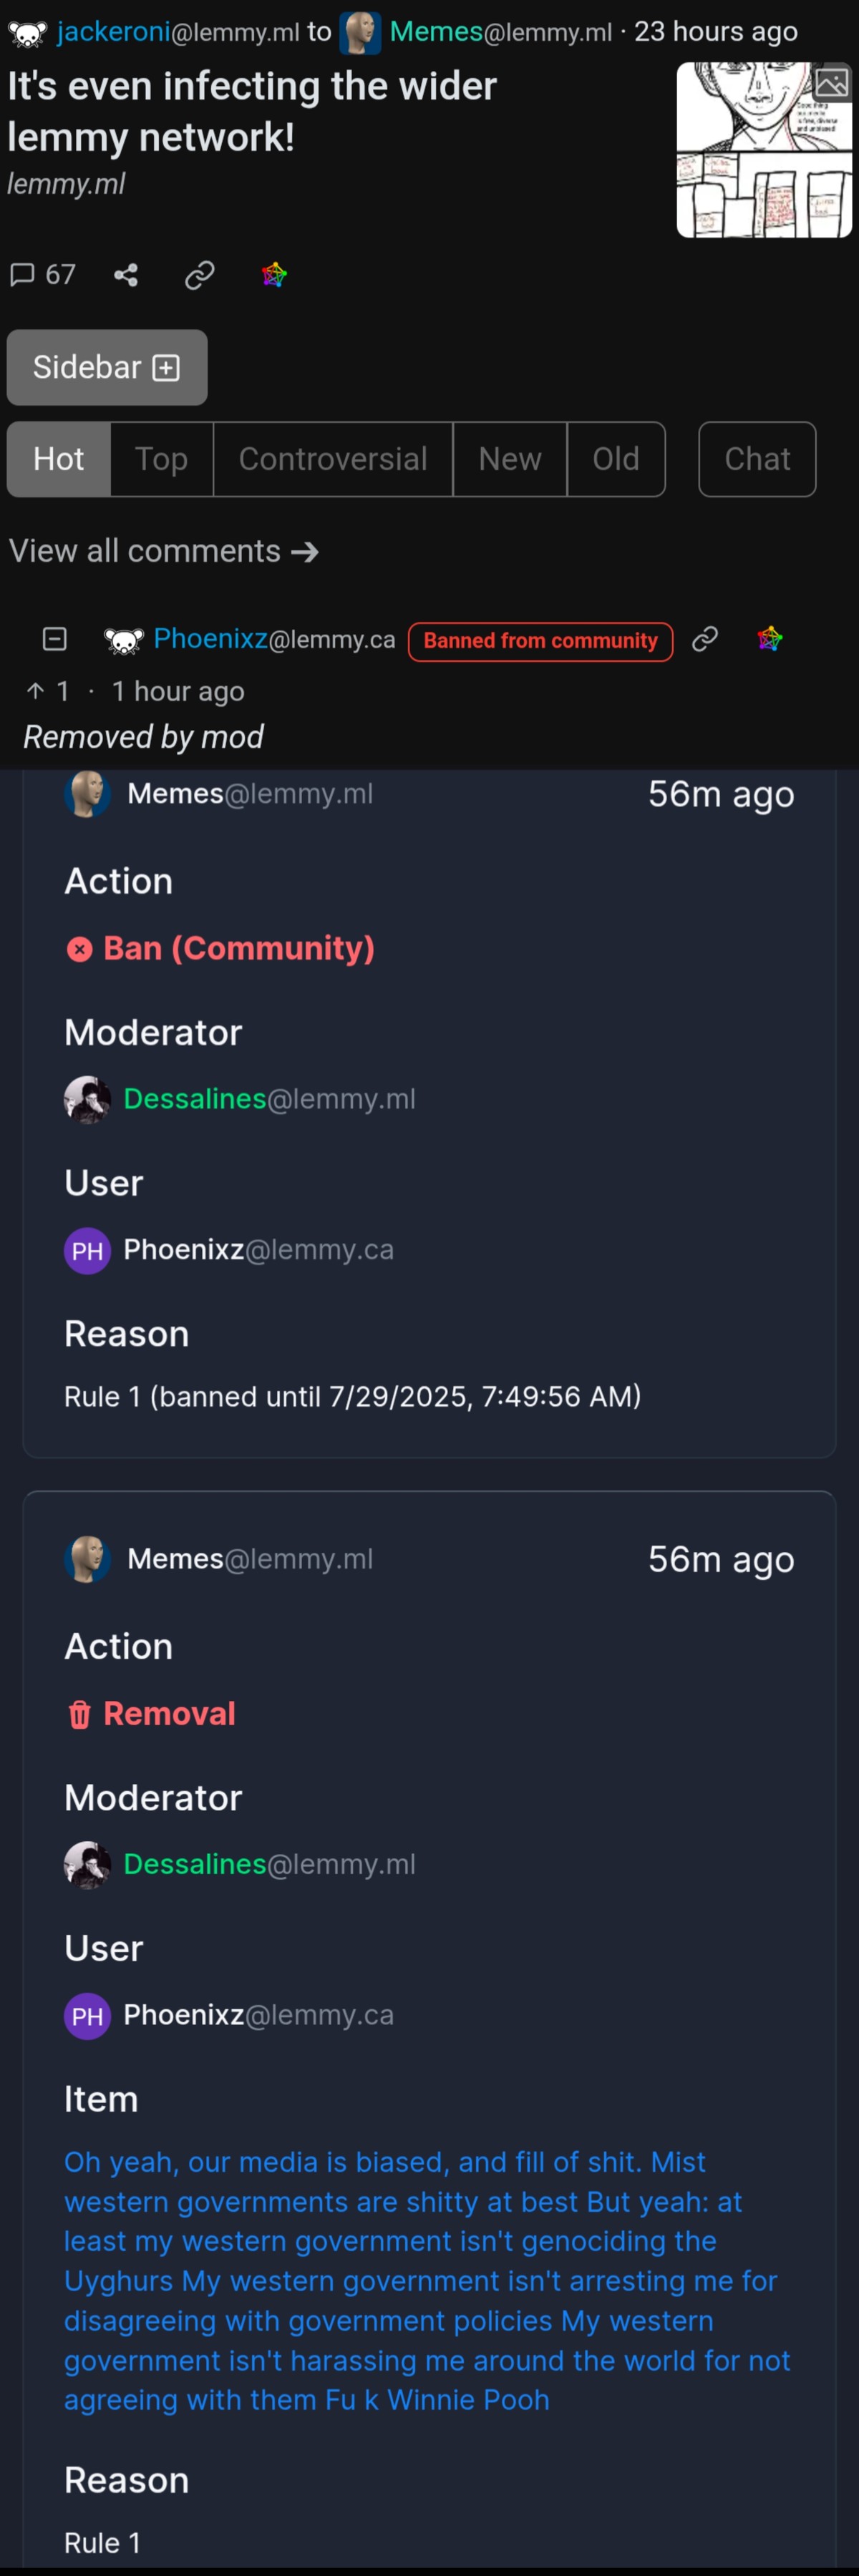859x2576 pixels.
Task: Select the Top sort option
Action: point(162,459)
